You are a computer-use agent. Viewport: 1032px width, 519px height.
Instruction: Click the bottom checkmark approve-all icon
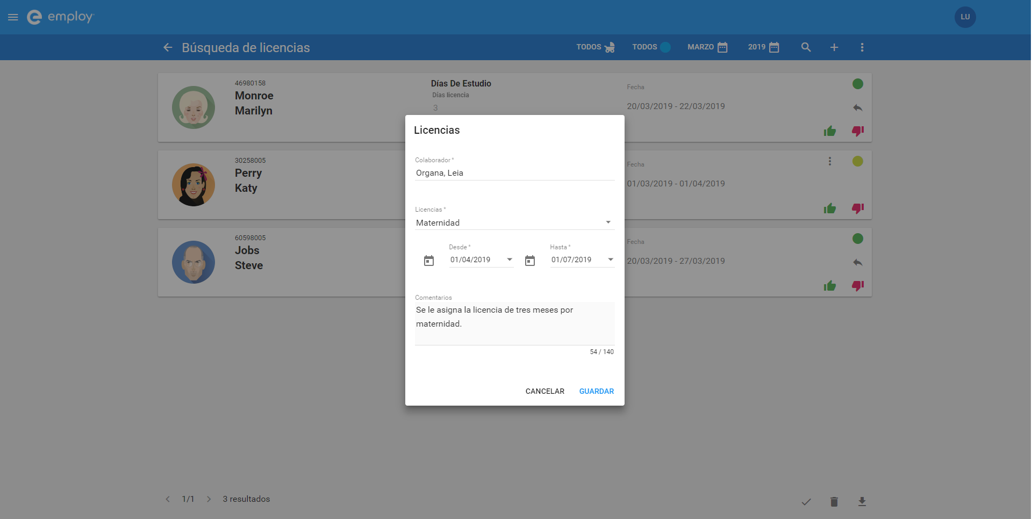coord(806,502)
